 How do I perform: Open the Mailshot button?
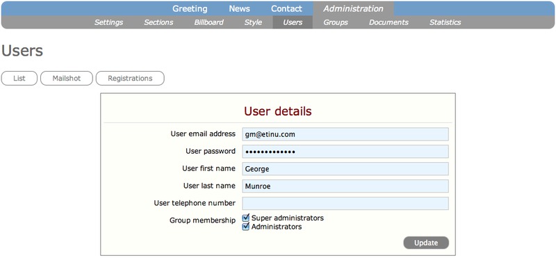67,79
